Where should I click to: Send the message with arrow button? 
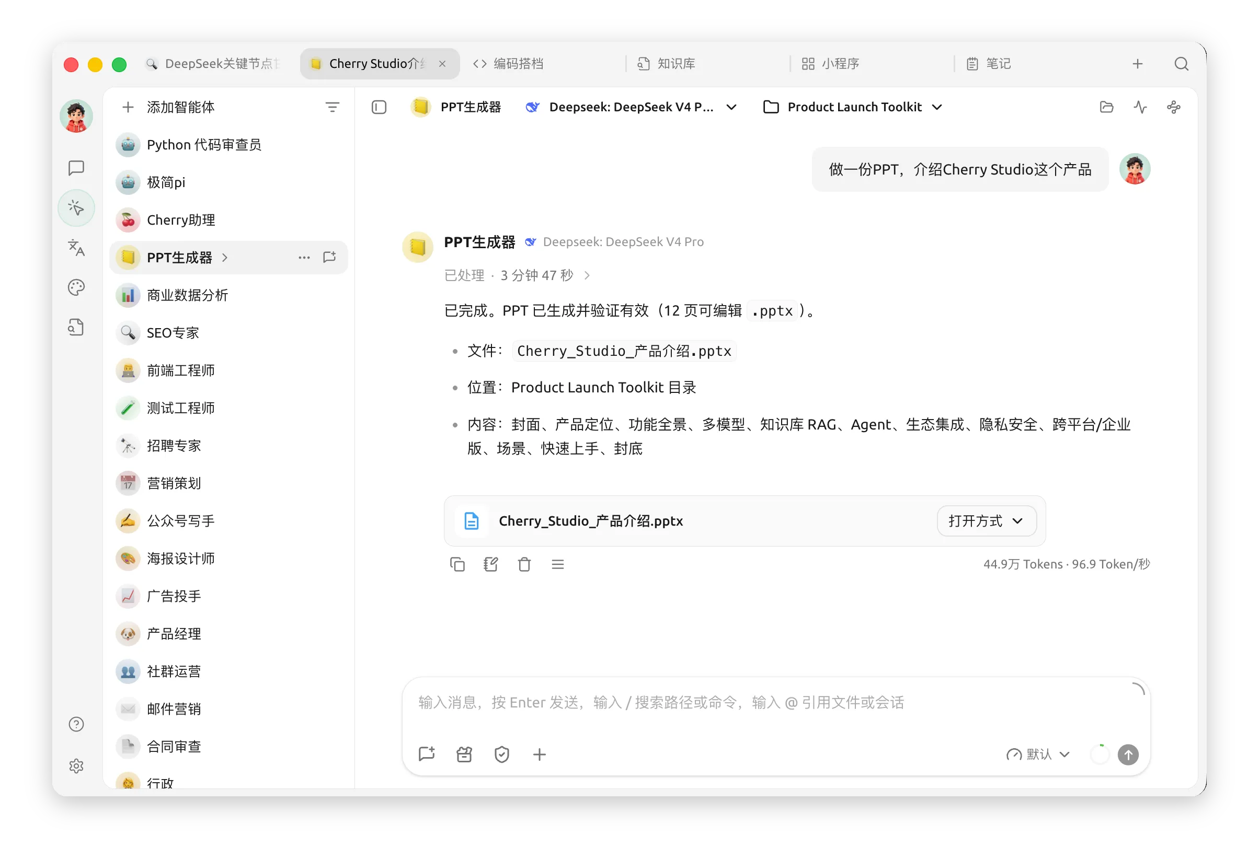(1128, 754)
